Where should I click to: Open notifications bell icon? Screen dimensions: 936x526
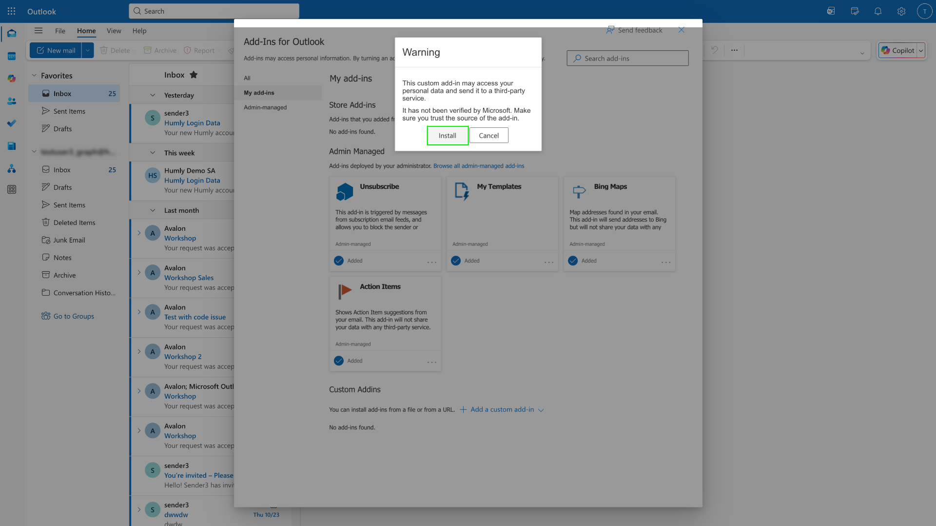(878, 11)
